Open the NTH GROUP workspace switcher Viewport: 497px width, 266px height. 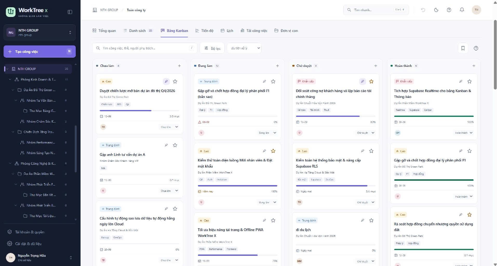coord(40,32)
